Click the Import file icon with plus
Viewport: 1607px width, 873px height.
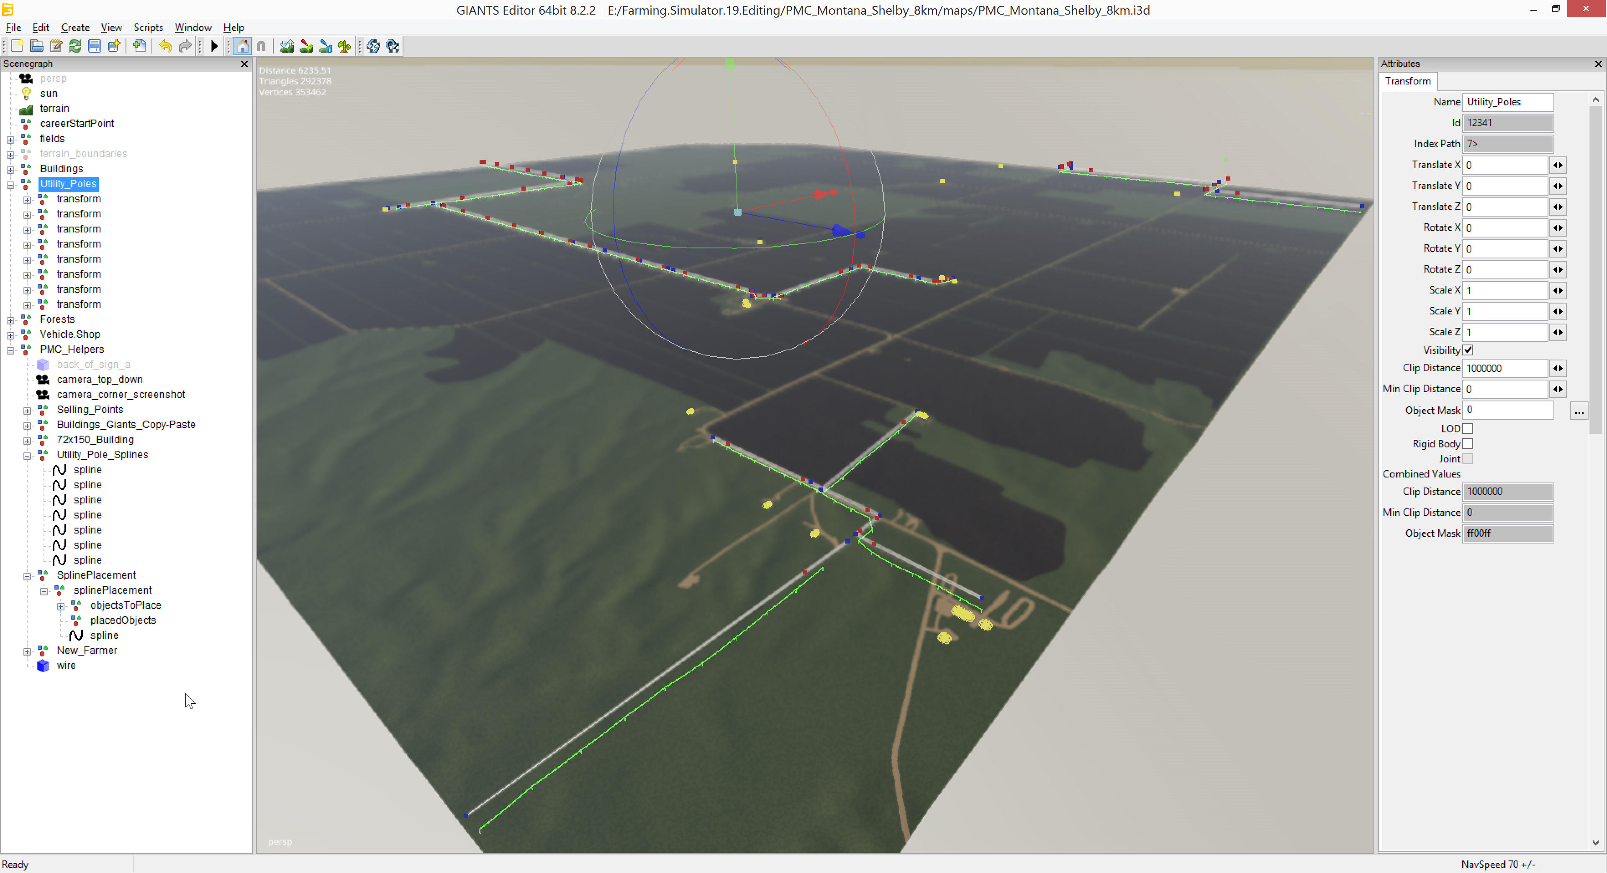pyautogui.click(x=140, y=46)
